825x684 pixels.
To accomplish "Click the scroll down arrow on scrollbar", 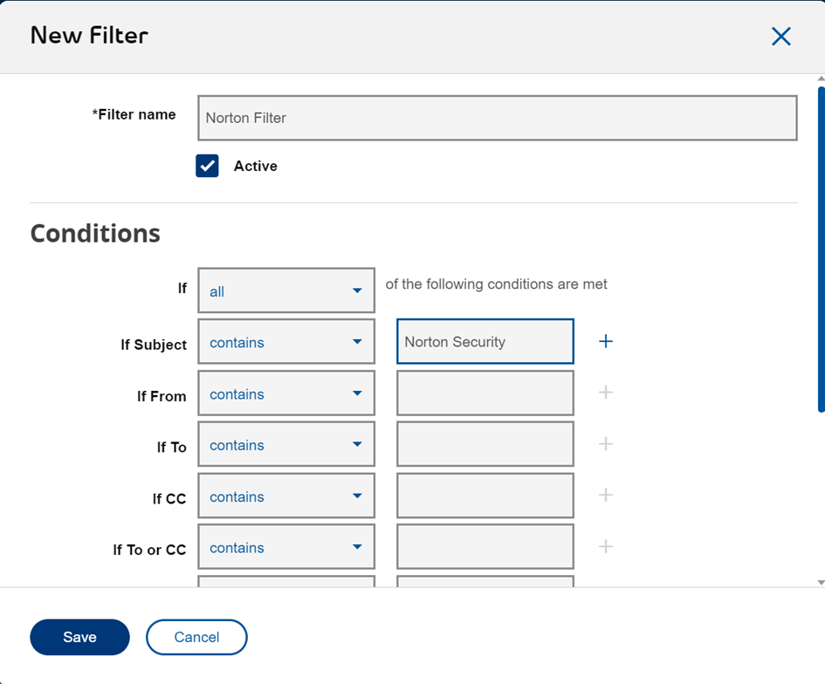I will coord(821,582).
